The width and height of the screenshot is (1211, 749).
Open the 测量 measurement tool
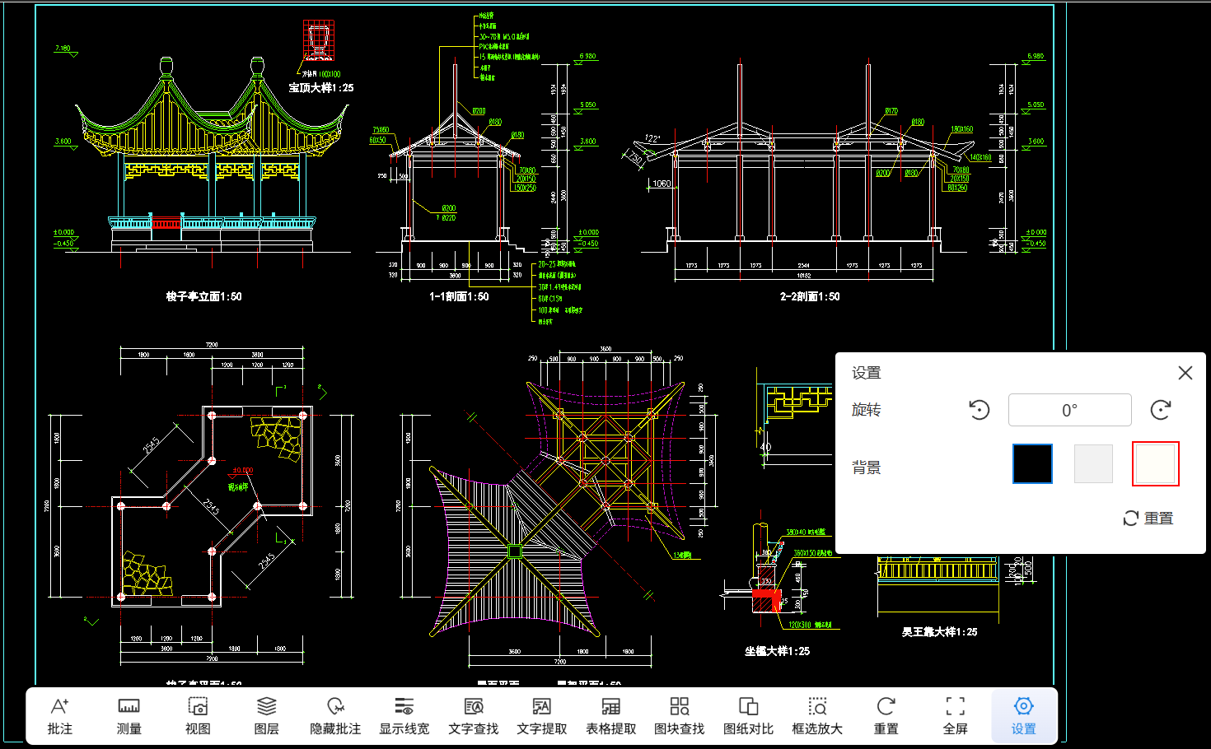click(129, 716)
